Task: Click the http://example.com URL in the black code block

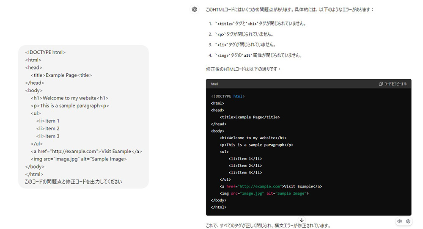Action: point(260,186)
